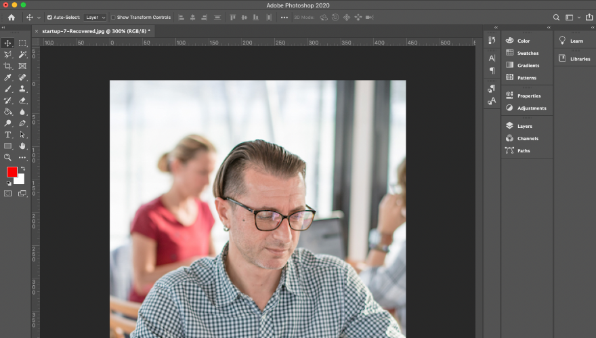Image resolution: width=596 pixels, height=338 pixels.
Task: Open the Layer auto-select dropdown
Action: pyautogui.click(x=95, y=17)
